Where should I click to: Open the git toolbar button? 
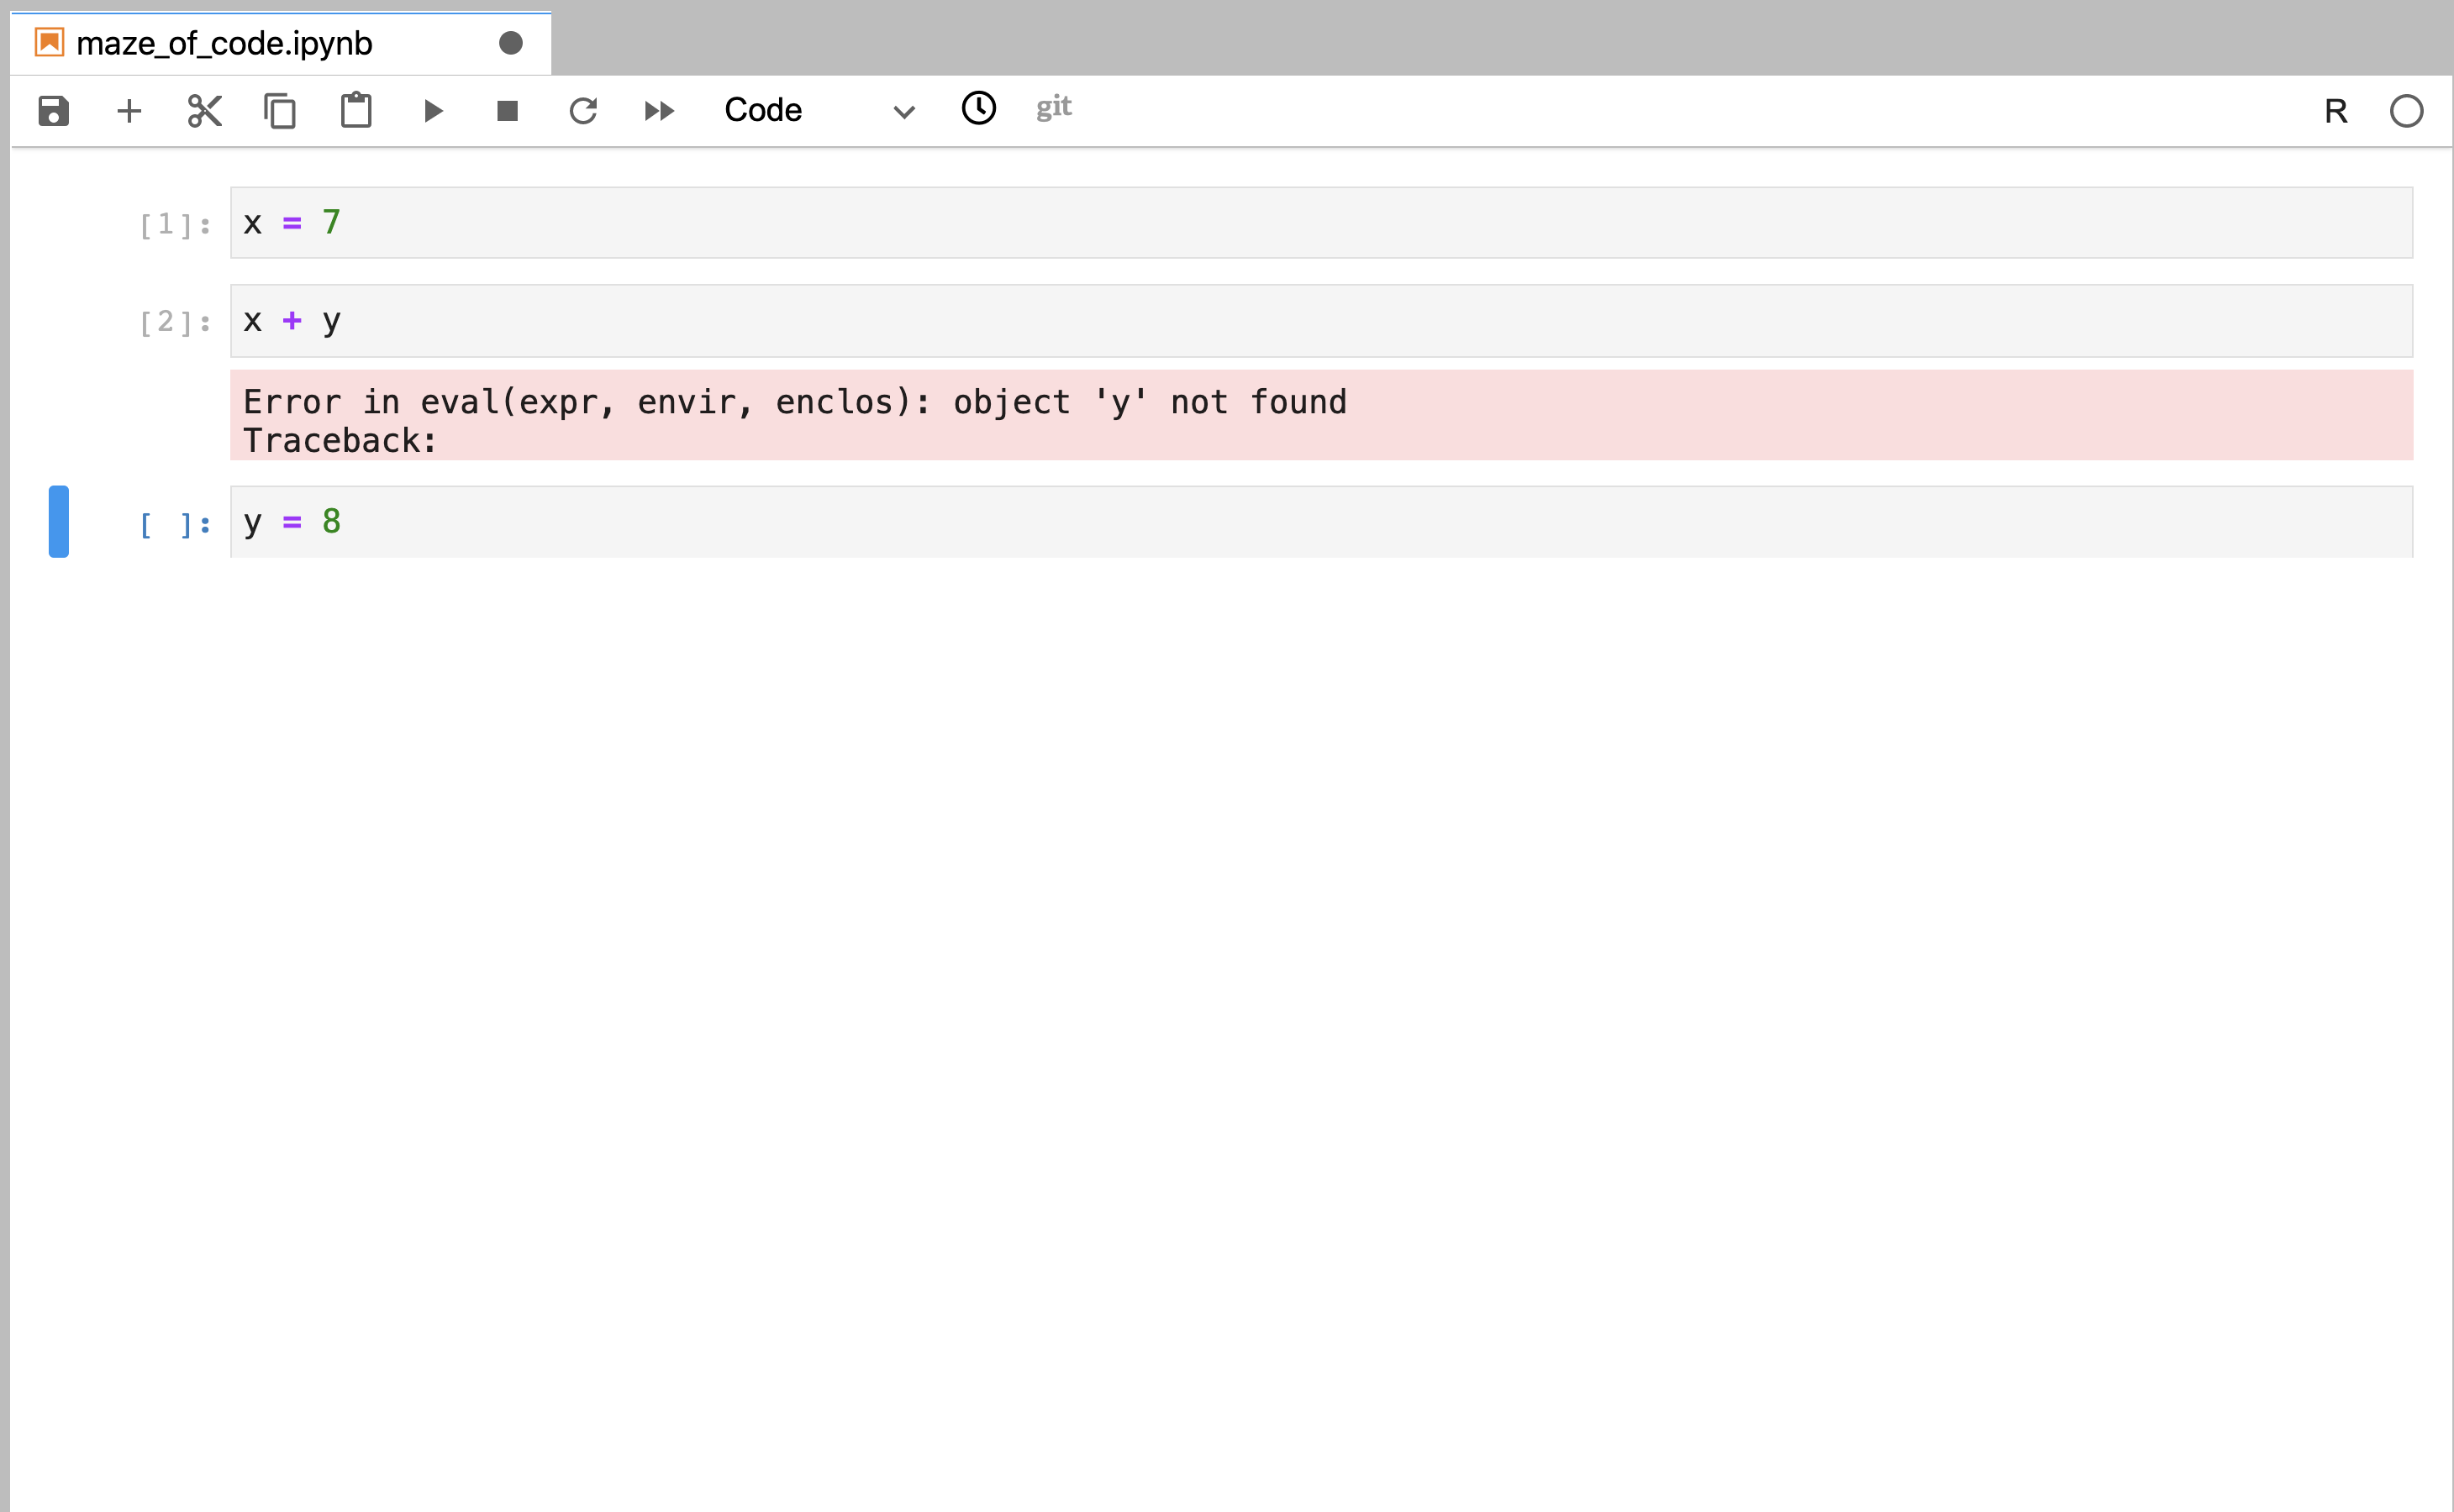coord(1053,107)
